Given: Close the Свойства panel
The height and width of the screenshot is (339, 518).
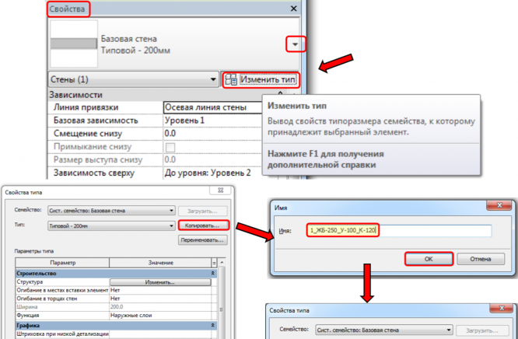Looking at the screenshot, I should pos(294,9).
